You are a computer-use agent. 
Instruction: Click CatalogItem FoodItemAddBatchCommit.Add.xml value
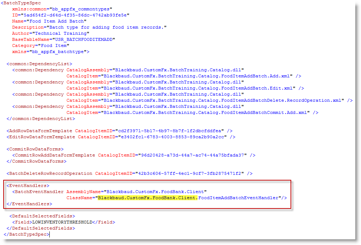click(x=205, y=113)
